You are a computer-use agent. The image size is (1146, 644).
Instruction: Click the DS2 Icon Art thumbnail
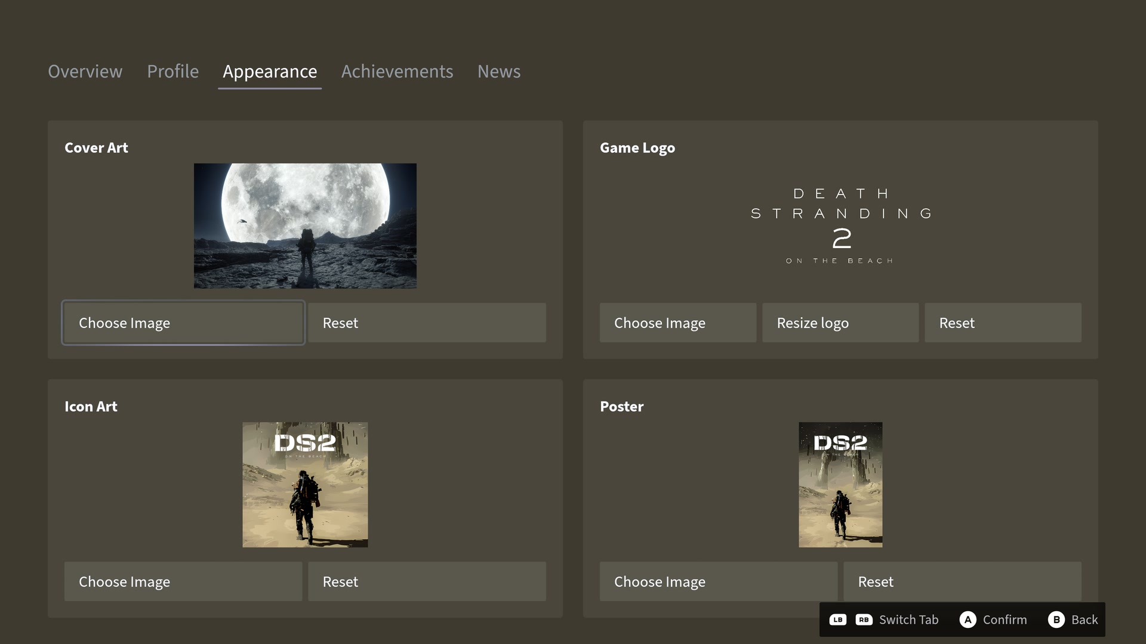[x=305, y=485]
